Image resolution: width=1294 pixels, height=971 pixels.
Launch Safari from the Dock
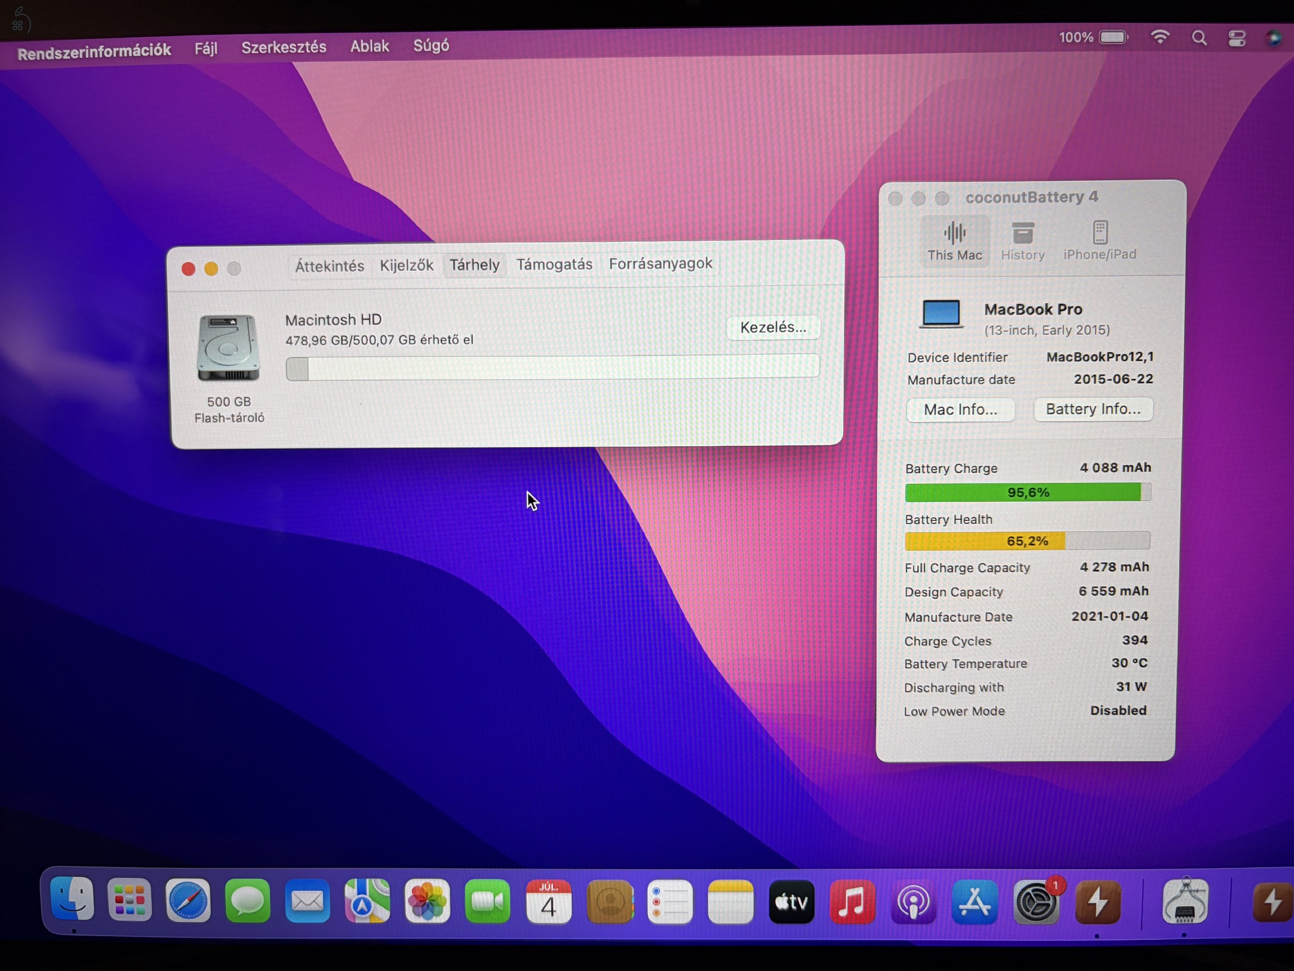point(188,900)
